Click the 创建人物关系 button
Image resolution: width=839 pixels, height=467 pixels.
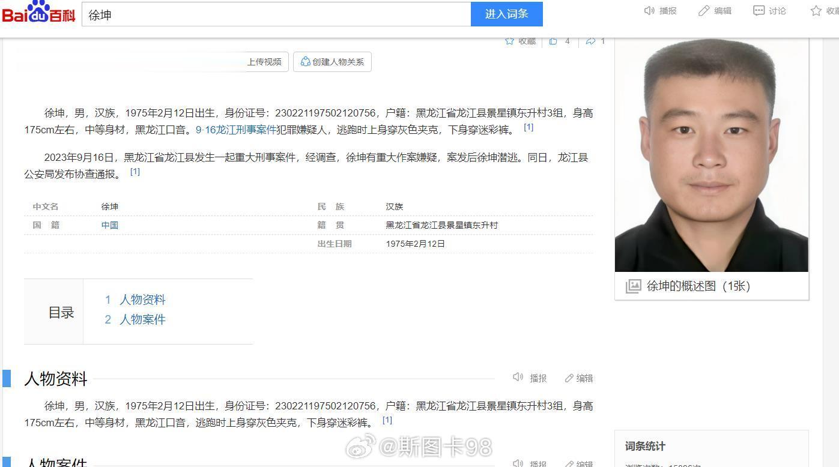coord(332,62)
